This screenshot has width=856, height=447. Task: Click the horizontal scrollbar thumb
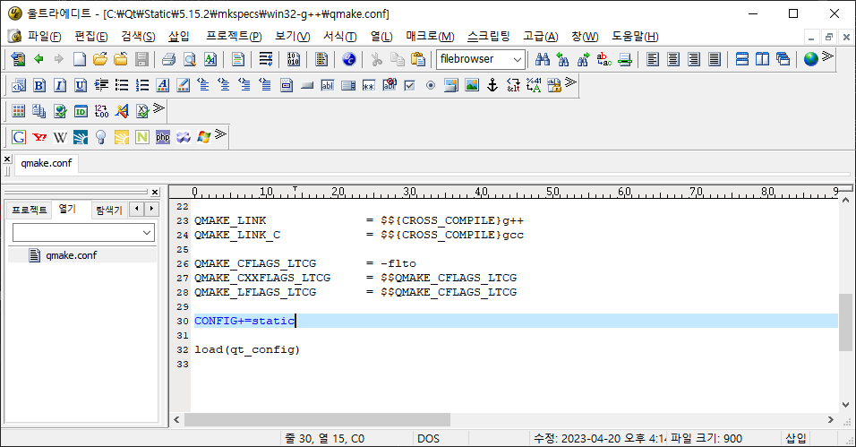pos(317,419)
